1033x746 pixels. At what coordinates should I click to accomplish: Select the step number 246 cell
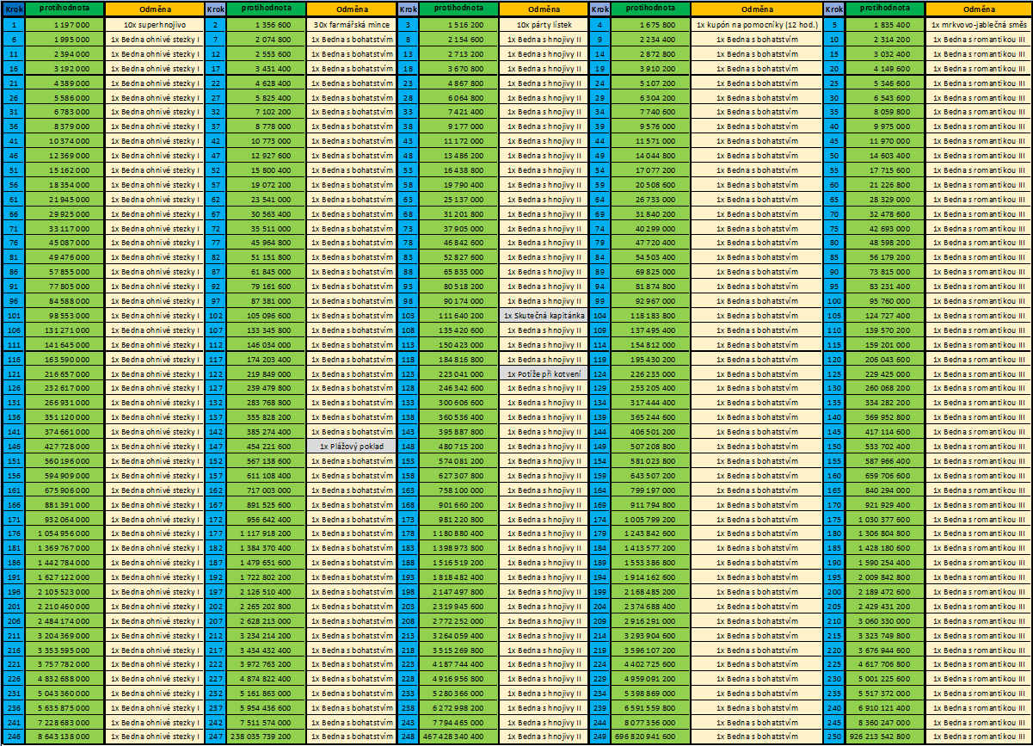14,737
